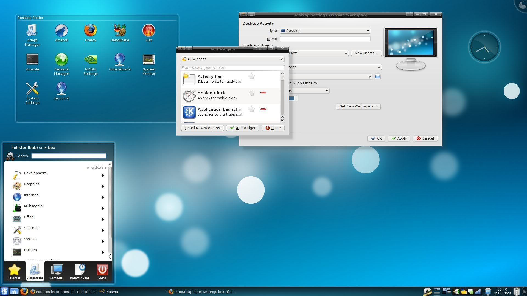Screen dimensions: 527x296
Task: Expand Development submenu in launcher
Action: 103,175
